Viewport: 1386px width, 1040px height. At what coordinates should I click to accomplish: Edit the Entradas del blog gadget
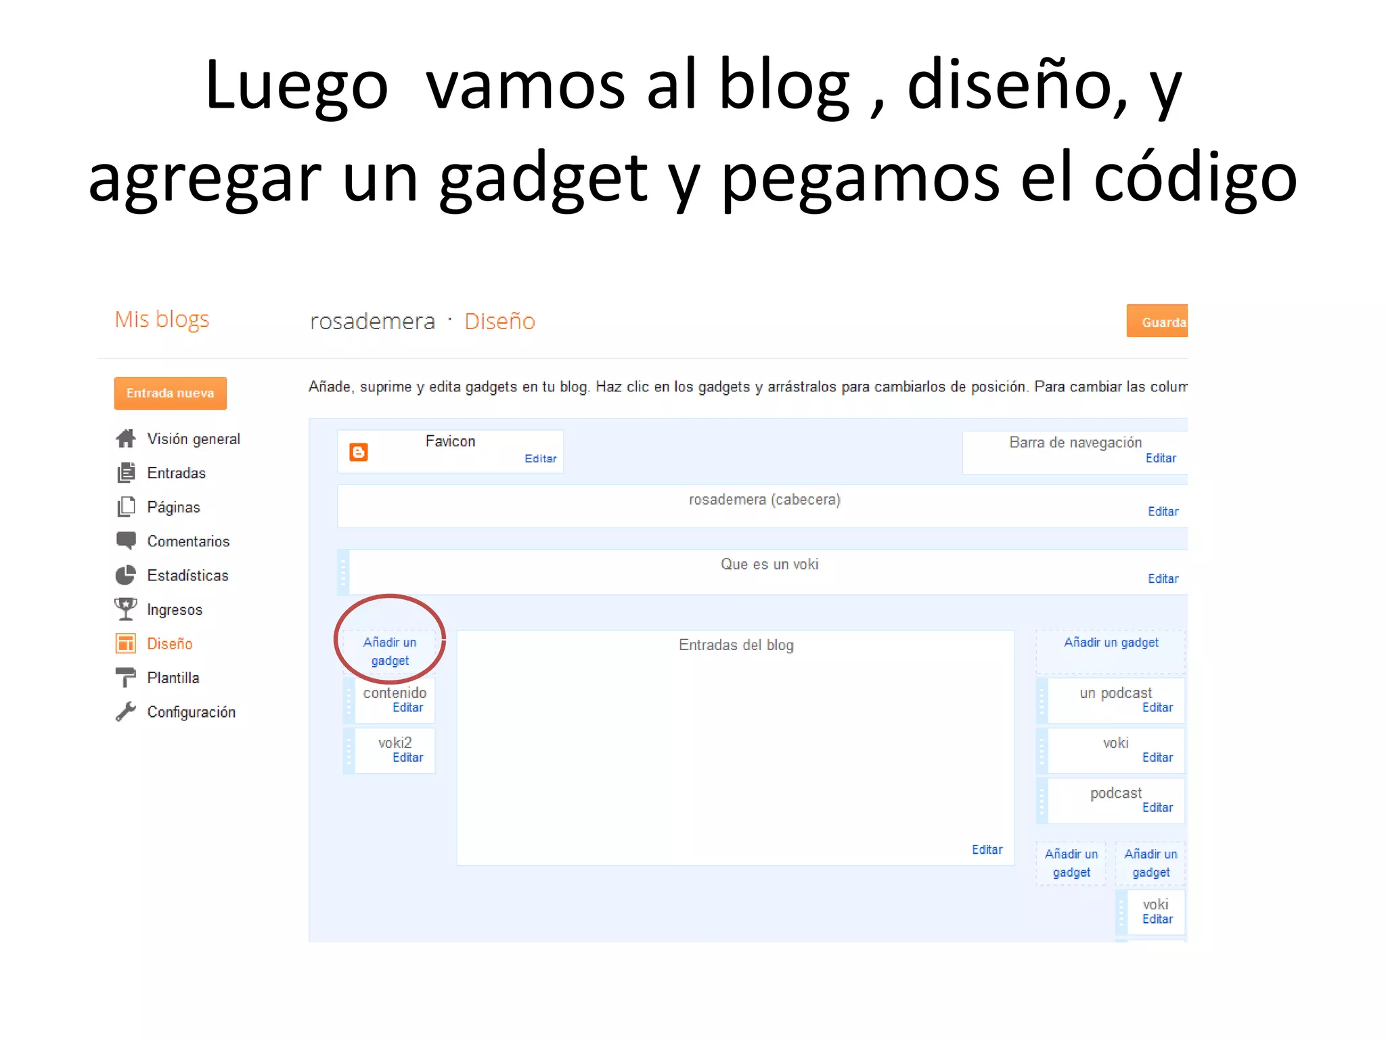(987, 849)
